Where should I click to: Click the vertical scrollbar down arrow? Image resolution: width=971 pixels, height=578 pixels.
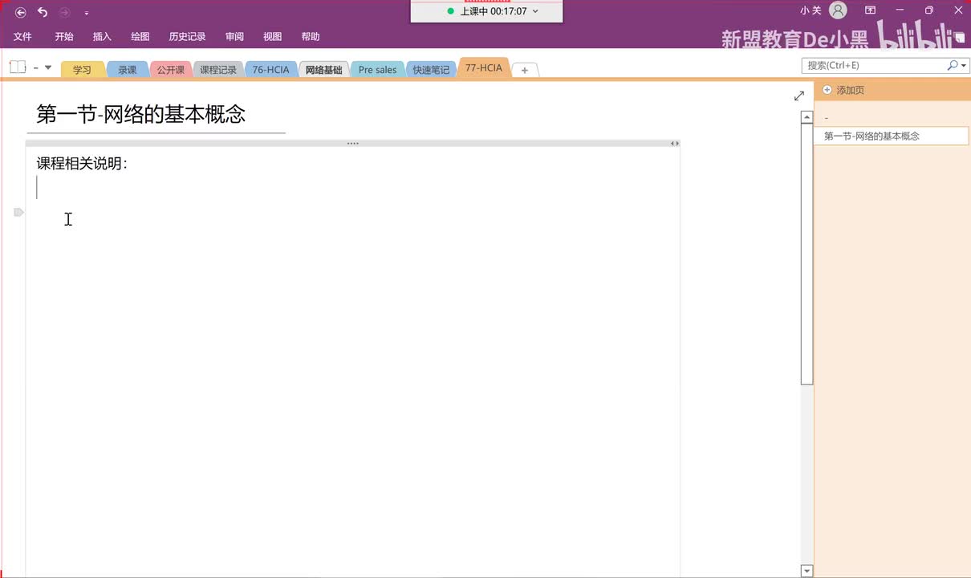click(807, 571)
